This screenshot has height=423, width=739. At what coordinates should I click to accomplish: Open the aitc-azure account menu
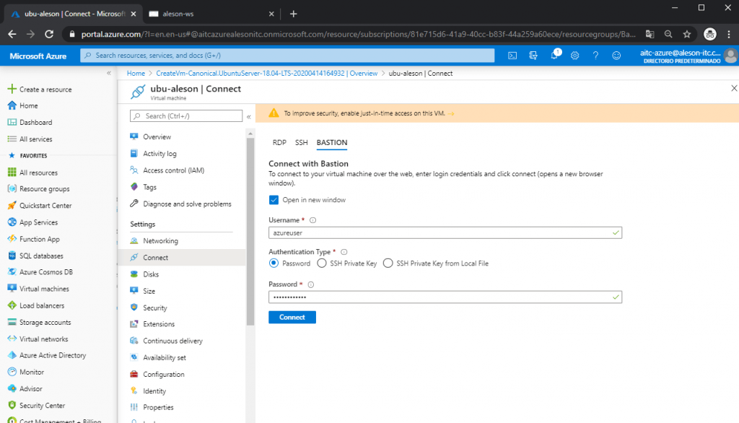pyautogui.click(x=688, y=56)
